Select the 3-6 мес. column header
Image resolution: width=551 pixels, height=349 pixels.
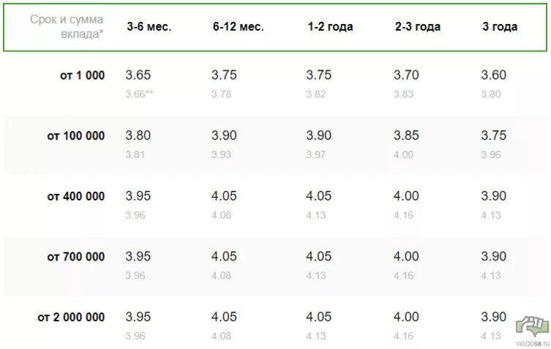pos(149,27)
